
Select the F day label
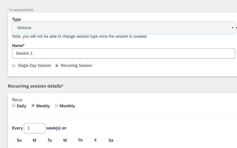point(96,140)
